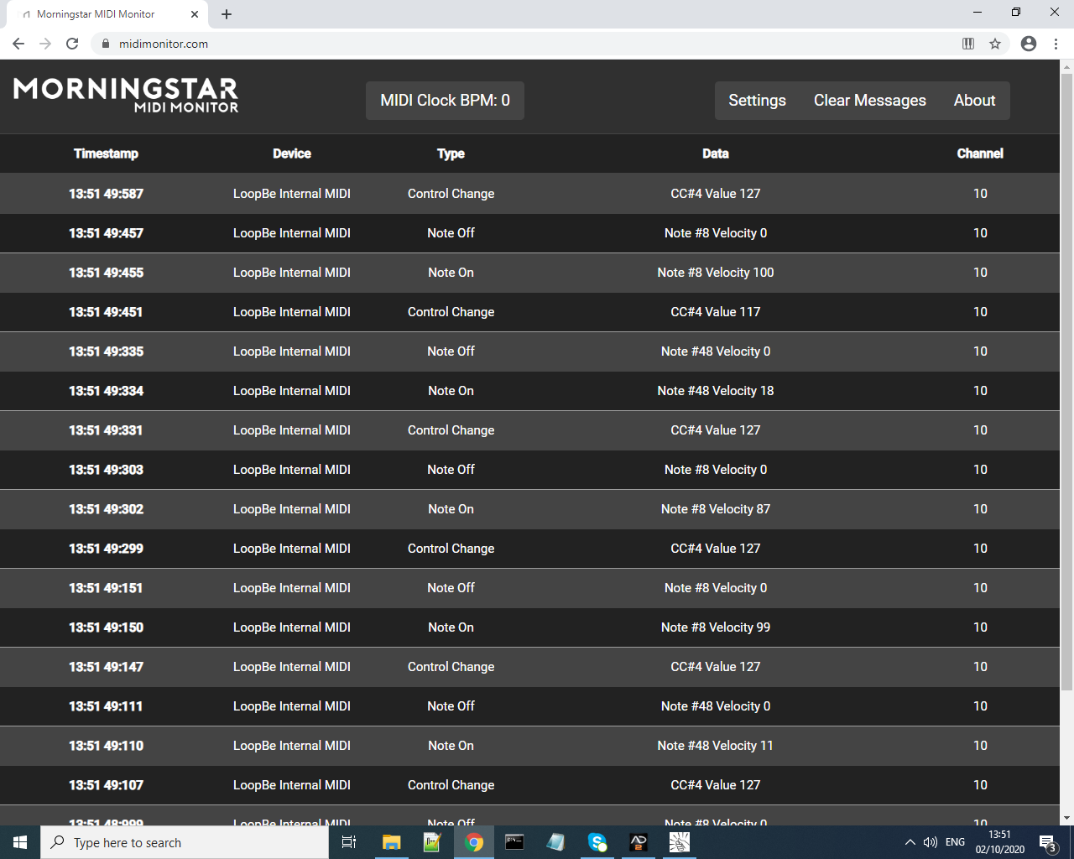Open File Explorer from the taskbar
The image size is (1074, 859).
pos(391,842)
